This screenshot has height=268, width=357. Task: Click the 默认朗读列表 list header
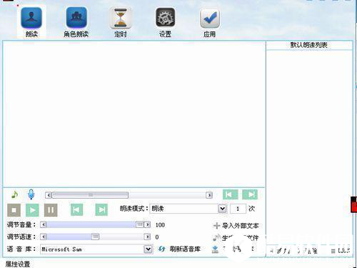(x=309, y=45)
